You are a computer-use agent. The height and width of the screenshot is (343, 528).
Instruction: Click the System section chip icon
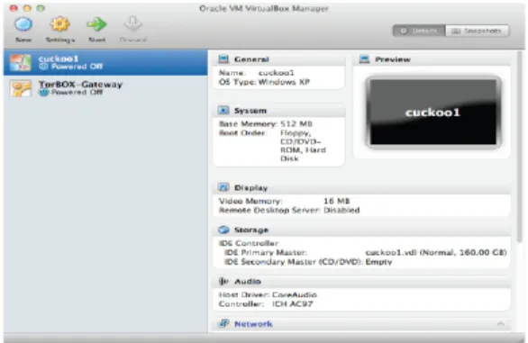223,111
